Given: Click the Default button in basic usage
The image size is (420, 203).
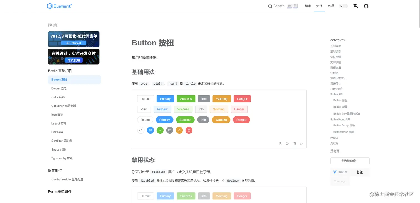Looking at the screenshot, I should point(146,99).
